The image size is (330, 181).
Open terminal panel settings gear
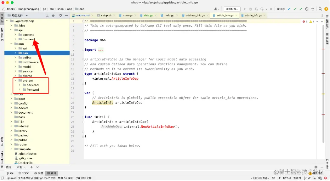point(316,167)
